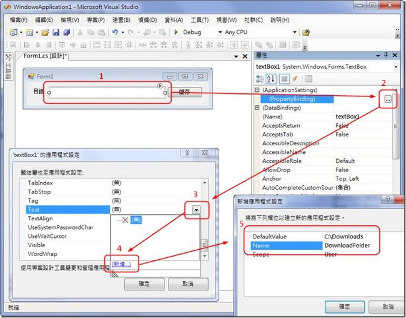Open the document tab list dropdown arrow

[x=236, y=56]
